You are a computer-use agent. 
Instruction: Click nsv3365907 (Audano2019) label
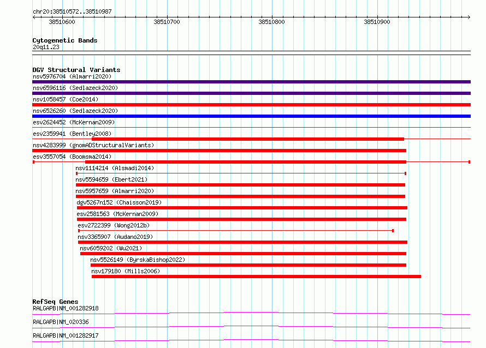click(x=115, y=237)
